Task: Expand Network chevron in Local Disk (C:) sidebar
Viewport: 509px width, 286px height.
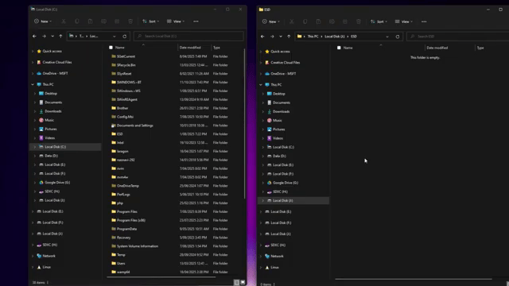Action: 33,256
